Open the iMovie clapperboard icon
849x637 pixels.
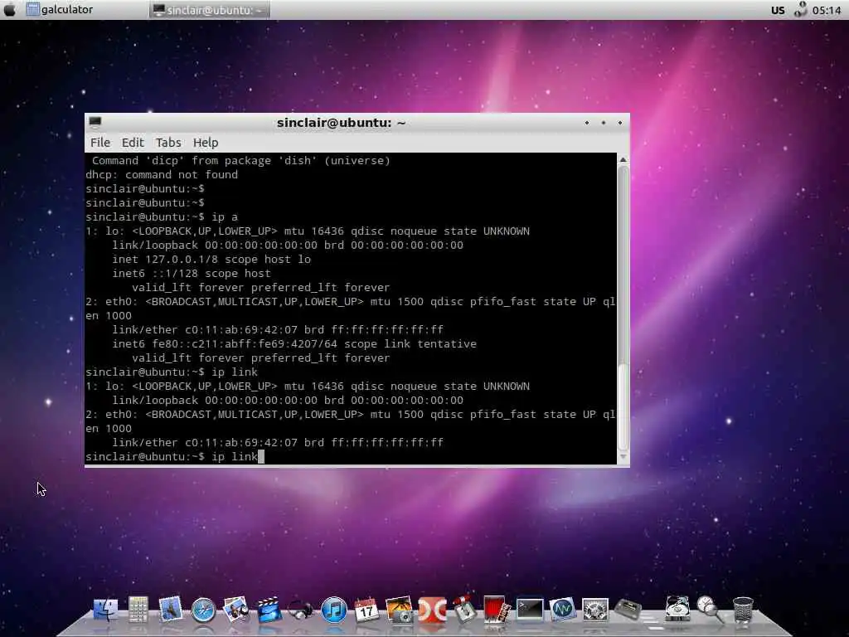(269, 610)
